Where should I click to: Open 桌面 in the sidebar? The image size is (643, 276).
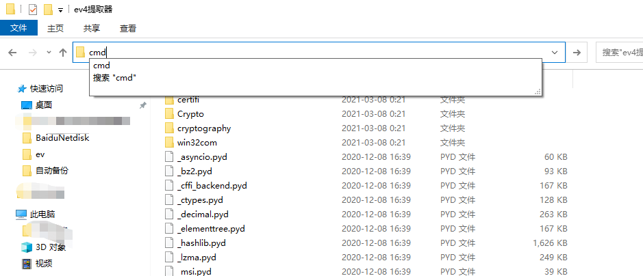(43, 105)
